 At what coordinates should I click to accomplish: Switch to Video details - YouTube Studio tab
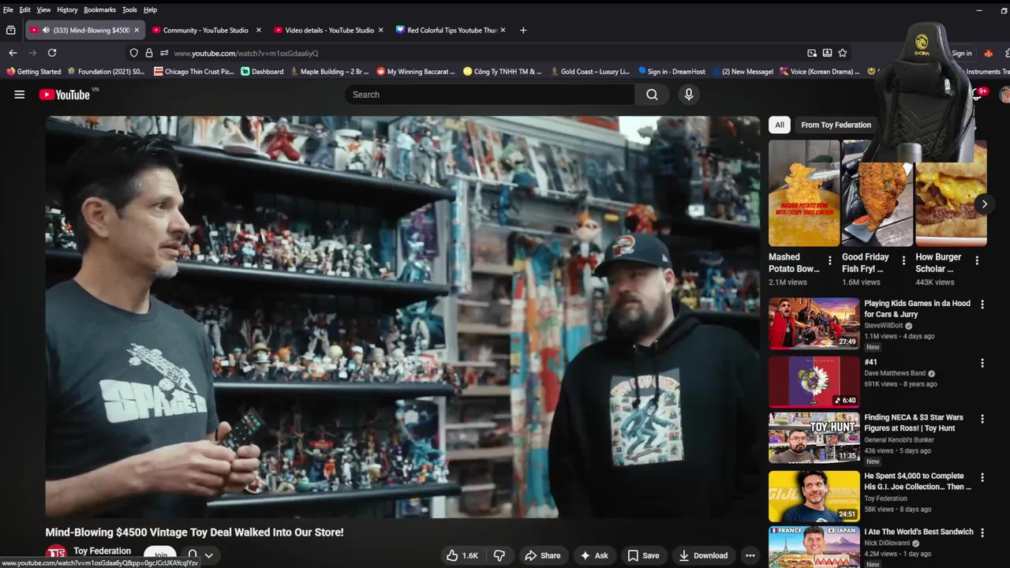329,30
